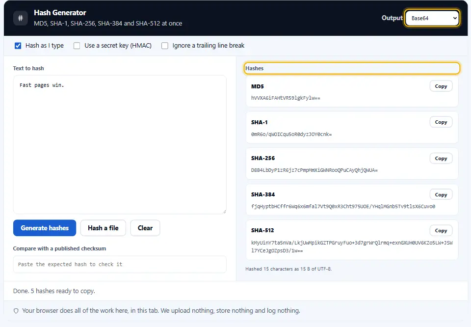Choose Hash a file
471x327 pixels.
click(103, 228)
